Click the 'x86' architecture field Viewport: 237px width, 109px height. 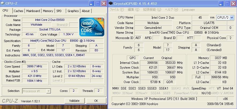pyautogui.click(x=225, y=99)
